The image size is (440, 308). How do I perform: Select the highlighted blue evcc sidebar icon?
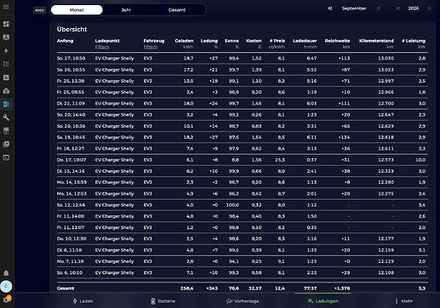click(6, 104)
